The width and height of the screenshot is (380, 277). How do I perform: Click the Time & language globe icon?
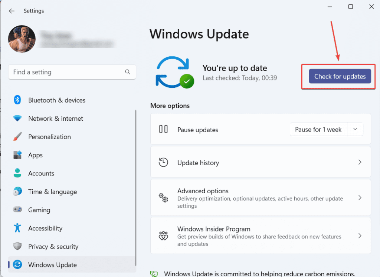17,191
